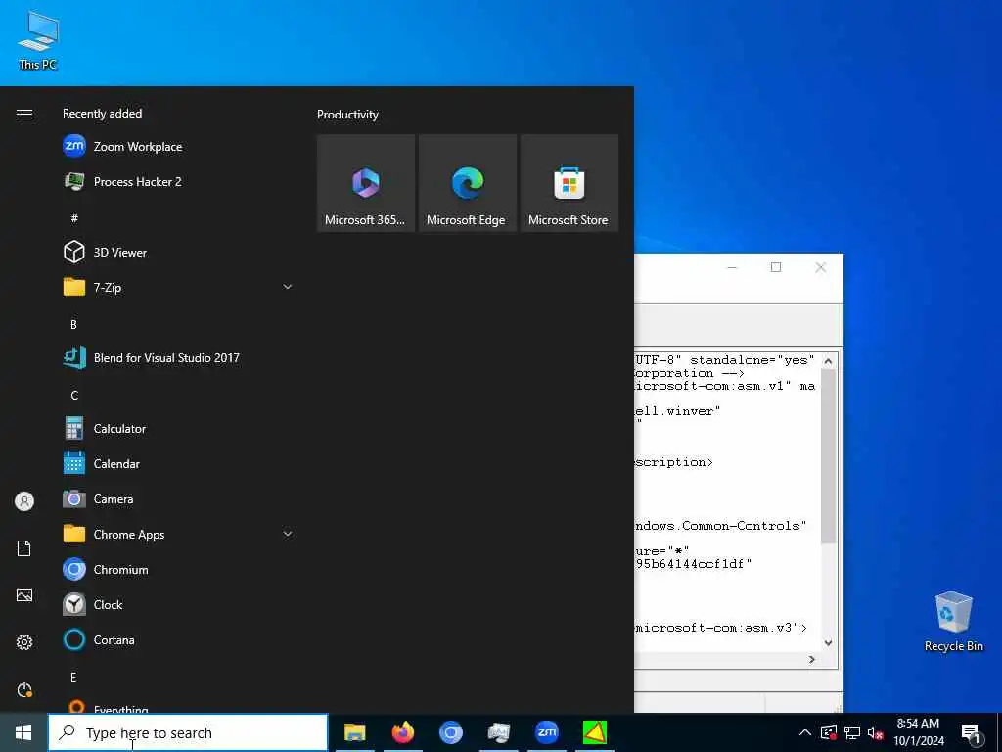Click the vertical scrollbar thumb in background window
Viewport: 1002px width, 752px height.
click(828, 457)
